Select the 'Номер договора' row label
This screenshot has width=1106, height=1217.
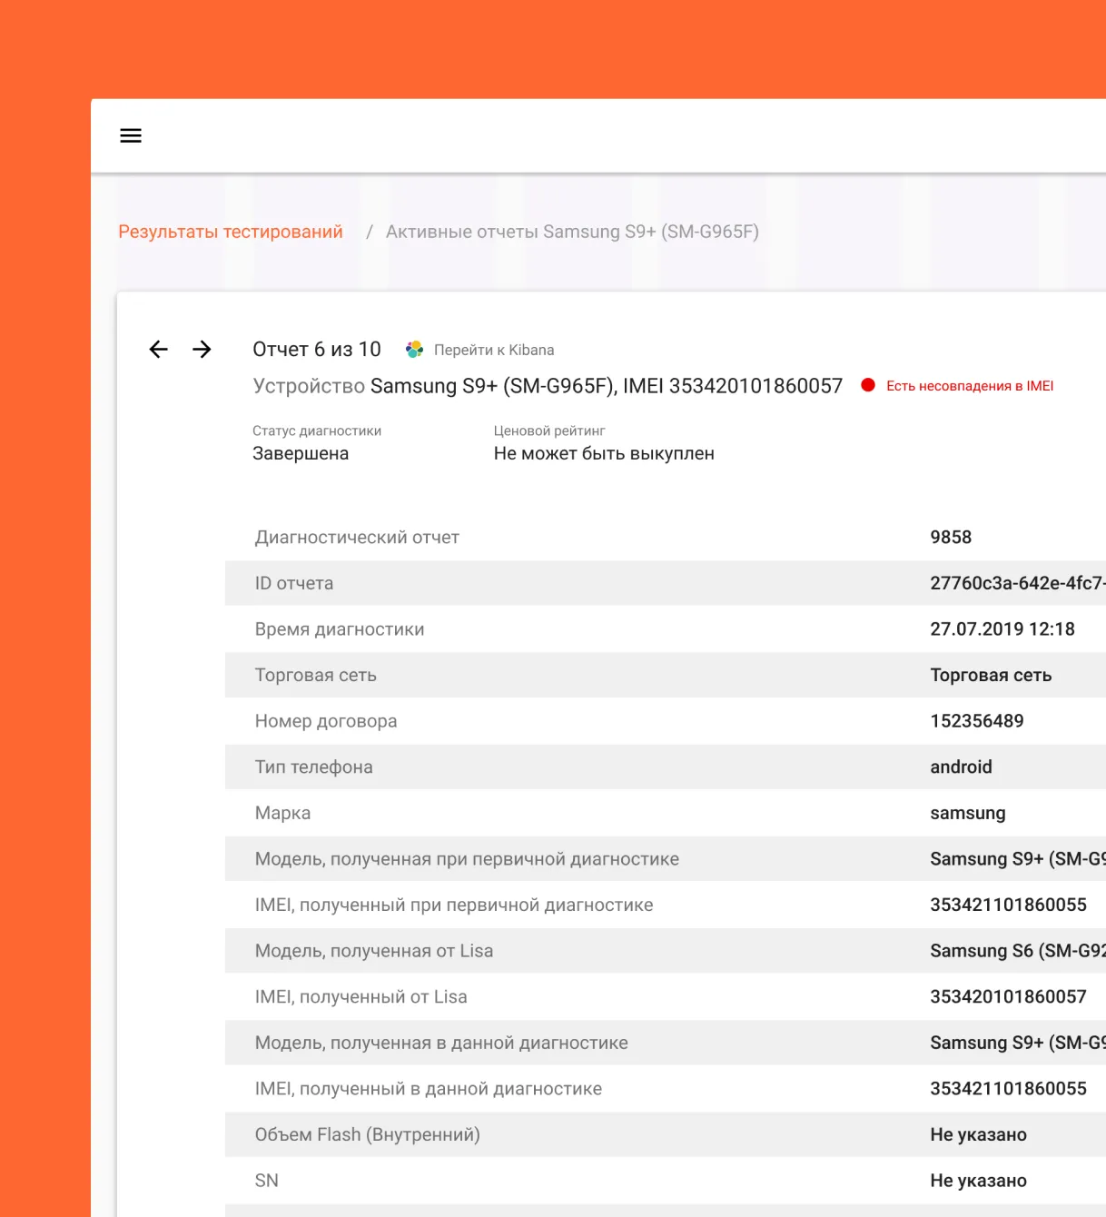pyautogui.click(x=326, y=721)
